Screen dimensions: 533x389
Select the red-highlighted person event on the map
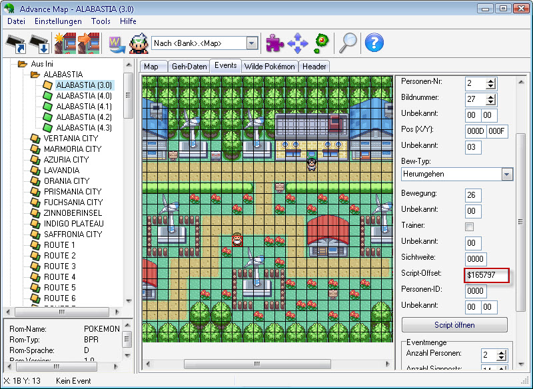click(x=237, y=239)
